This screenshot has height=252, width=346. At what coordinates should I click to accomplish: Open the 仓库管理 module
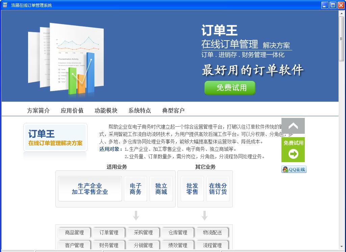pos(178,232)
